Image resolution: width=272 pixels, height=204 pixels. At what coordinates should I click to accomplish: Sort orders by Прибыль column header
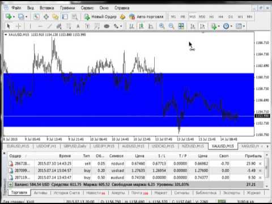tap(253, 156)
